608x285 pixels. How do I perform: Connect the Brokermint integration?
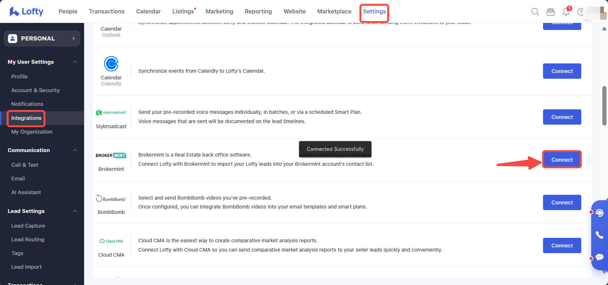pos(562,160)
